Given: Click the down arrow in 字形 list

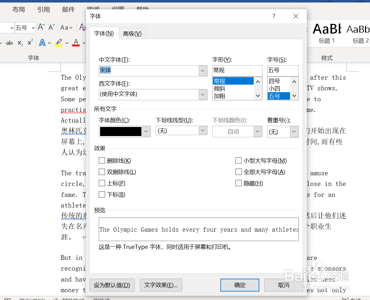Looking at the screenshot, I should point(258,96).
